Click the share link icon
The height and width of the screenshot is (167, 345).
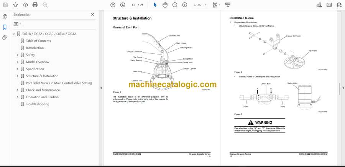319,5
